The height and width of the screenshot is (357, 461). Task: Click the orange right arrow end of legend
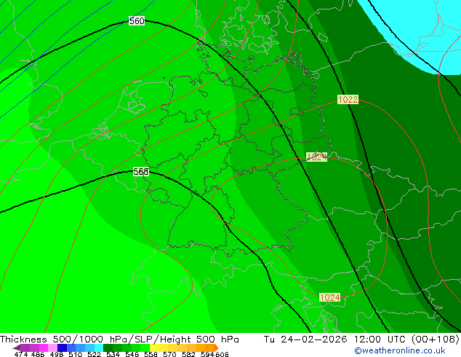217,348
